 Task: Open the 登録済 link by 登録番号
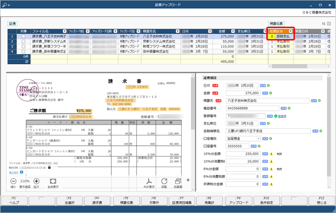coord(282,116)
